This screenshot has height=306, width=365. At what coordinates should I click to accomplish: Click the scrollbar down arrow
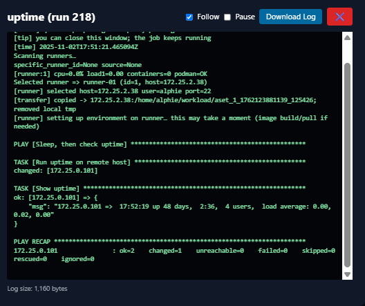pos(347,275)
